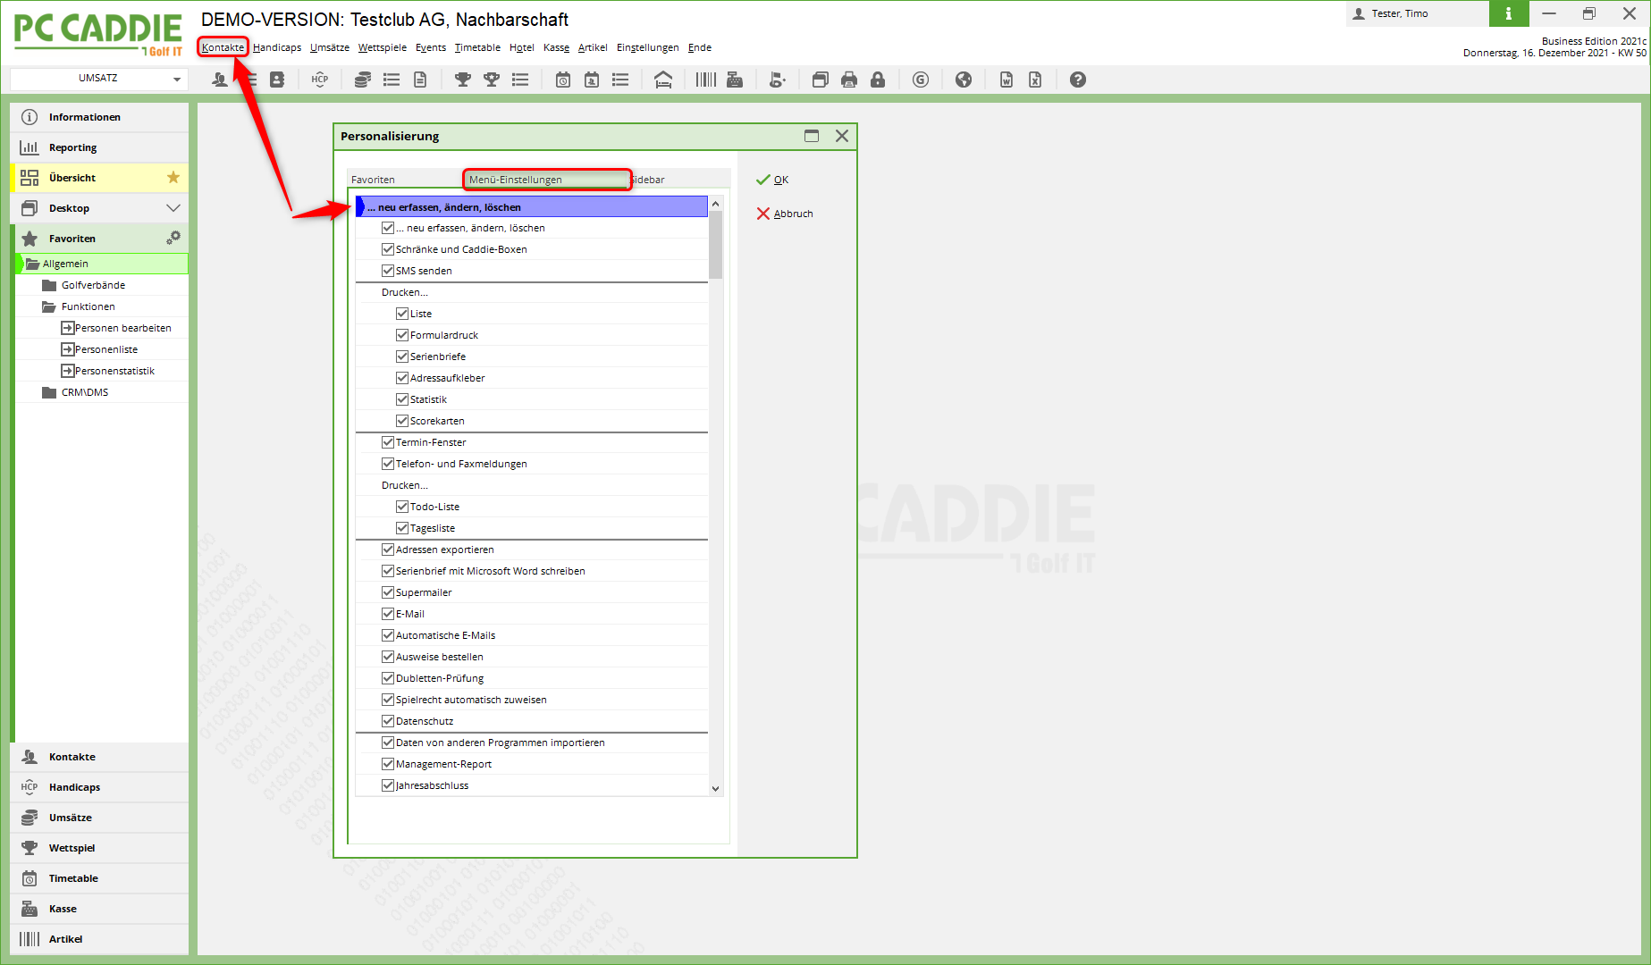This screenshot has width=1651, height=965.
Task: Uncheck the SMS senden checkbox
Action: (x=388, y=271)
